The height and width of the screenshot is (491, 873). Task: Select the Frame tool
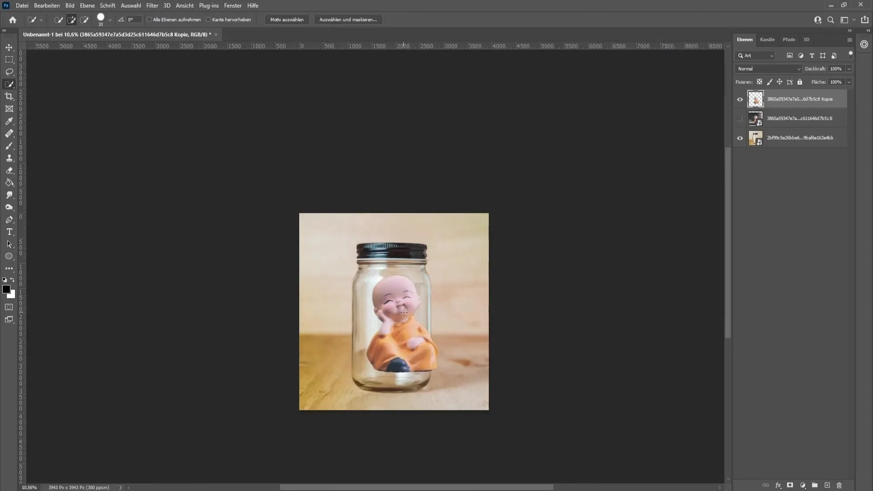tap(9, 109)
